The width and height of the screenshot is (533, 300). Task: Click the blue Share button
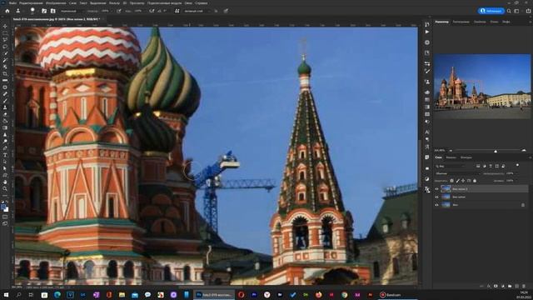click(491, 11)
